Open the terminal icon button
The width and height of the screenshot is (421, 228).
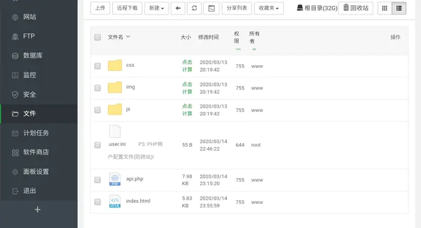pyautogui.click(x=212, y=8)
